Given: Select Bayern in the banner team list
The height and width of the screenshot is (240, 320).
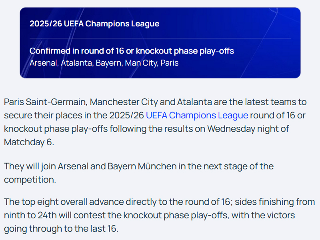Looking at the screenshot, I should pyautogui.click(x=108, y=63).
